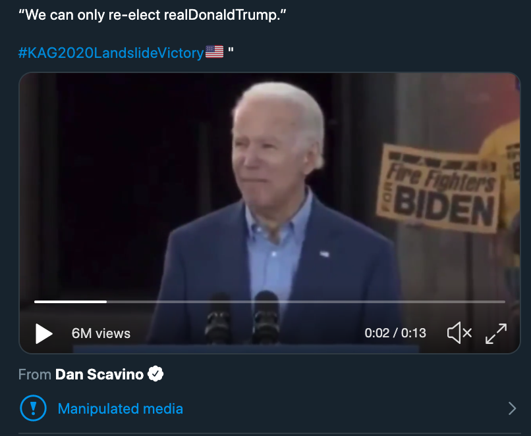Click the "From" label before Dan Scavino
Viewport: 531px width, 436px height.
34,374
